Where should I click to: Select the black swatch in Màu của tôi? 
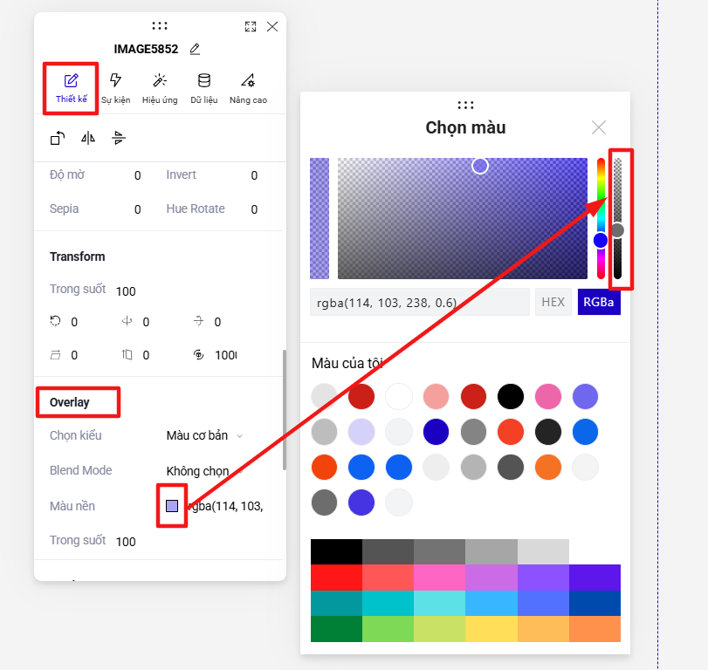click(511, 397)
